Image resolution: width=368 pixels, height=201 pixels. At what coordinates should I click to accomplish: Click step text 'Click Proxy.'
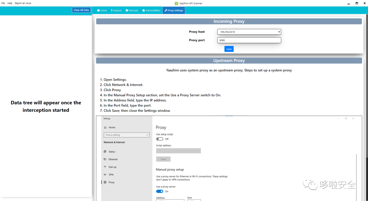[112, 90]
